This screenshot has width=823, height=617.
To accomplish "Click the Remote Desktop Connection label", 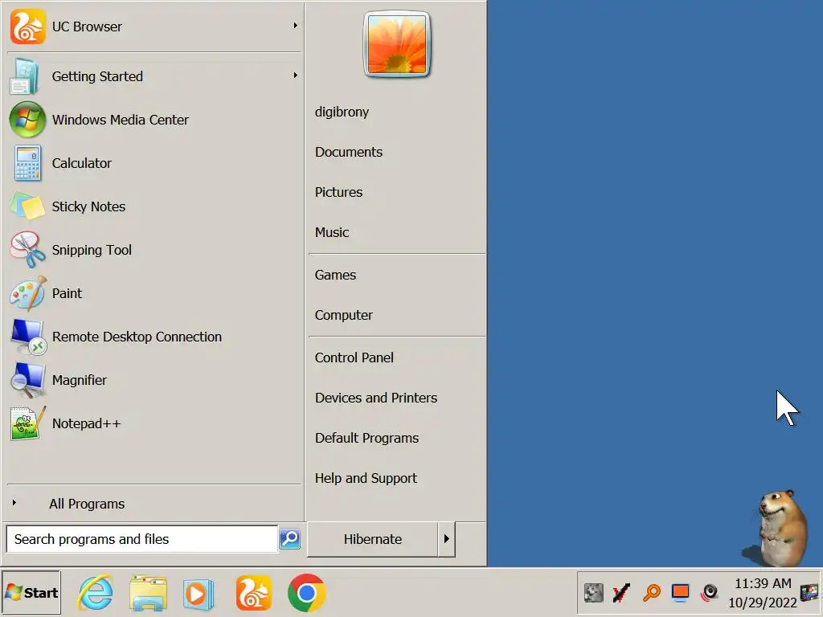I will [137, 337].
